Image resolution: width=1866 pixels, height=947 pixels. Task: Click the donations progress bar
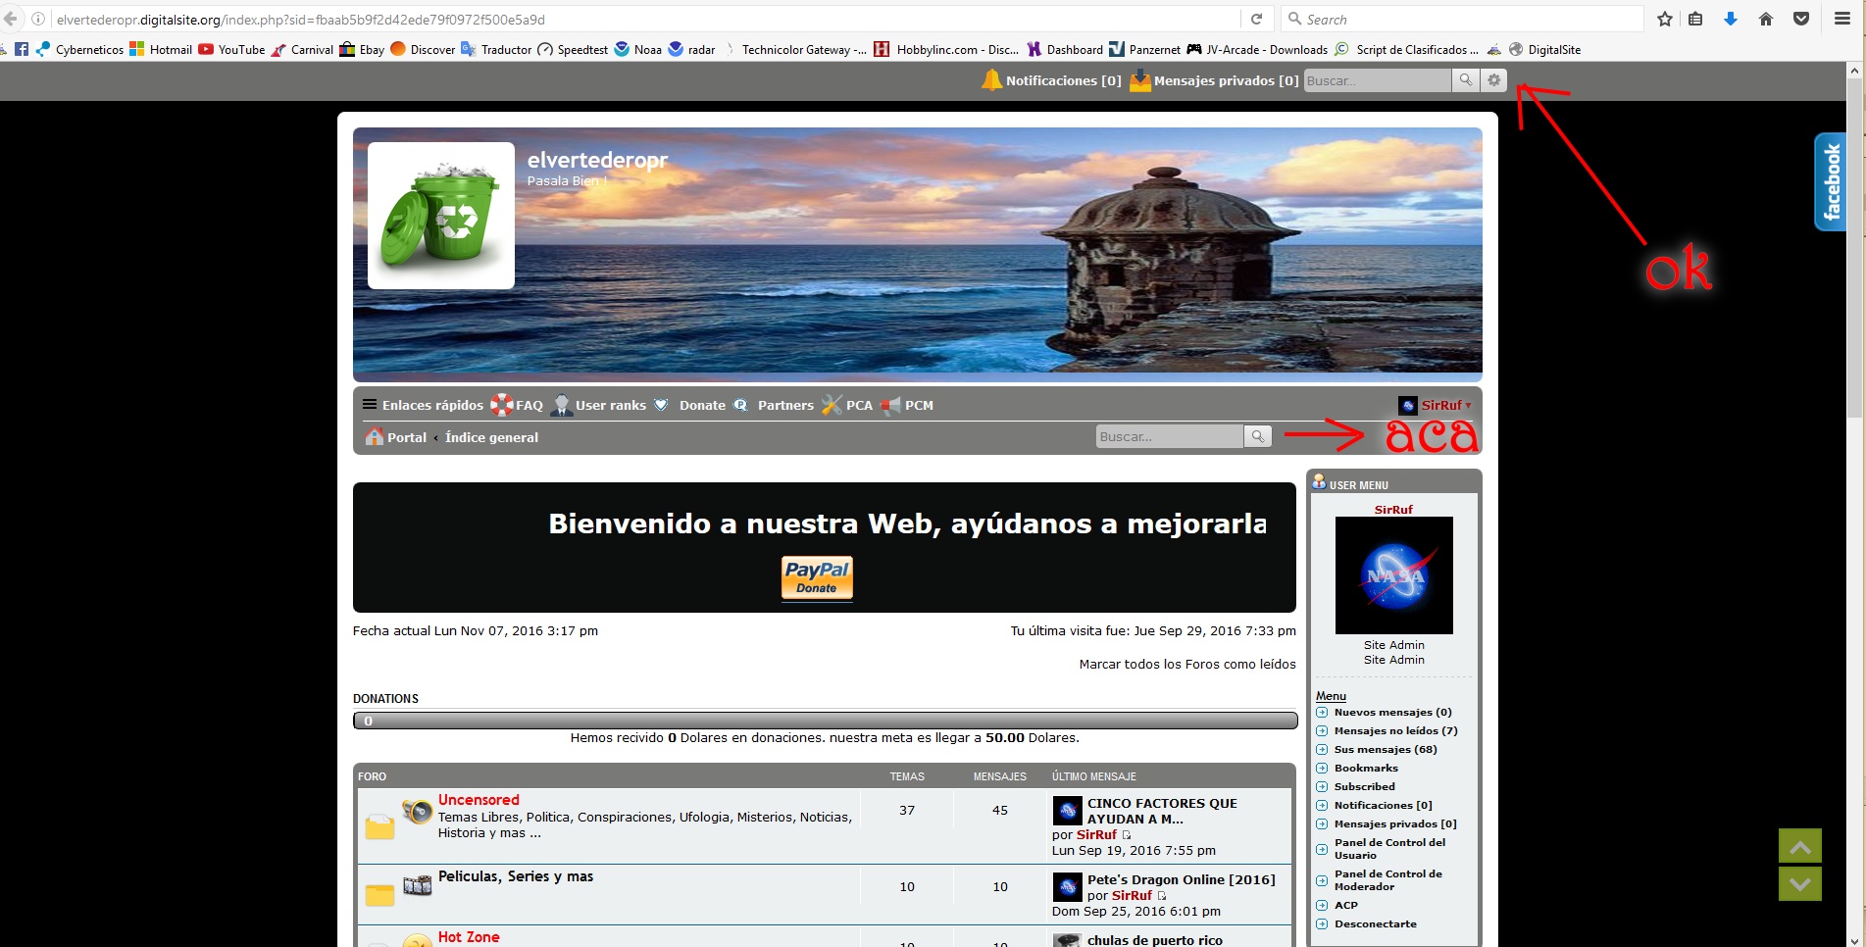[x=825, y=721]
